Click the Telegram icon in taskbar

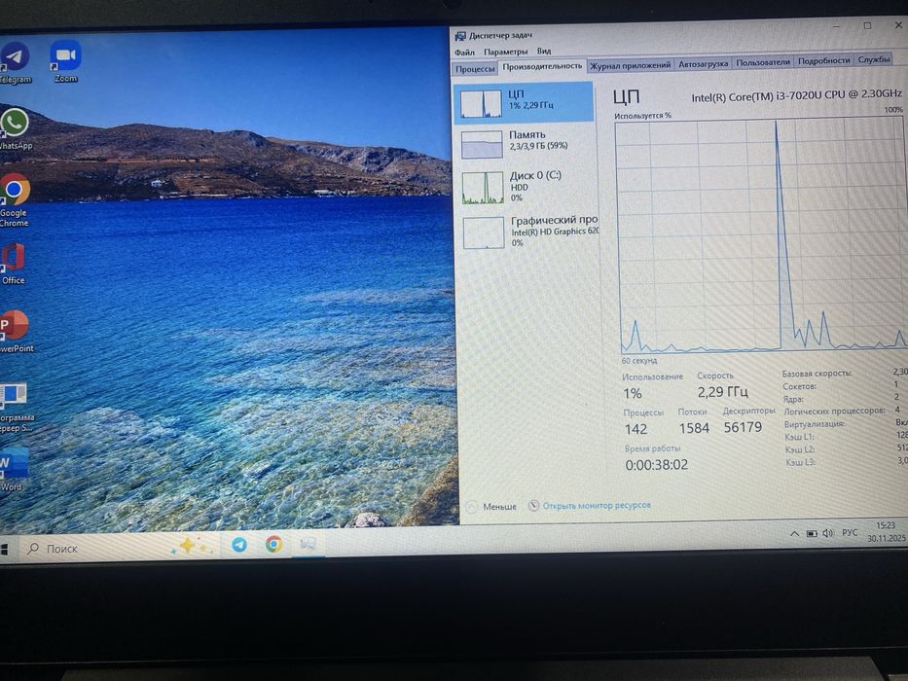click(239, 545)
